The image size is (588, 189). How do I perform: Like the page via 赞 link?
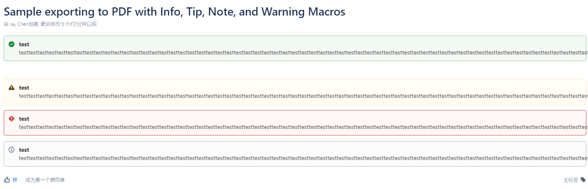[x=15, y=180]
